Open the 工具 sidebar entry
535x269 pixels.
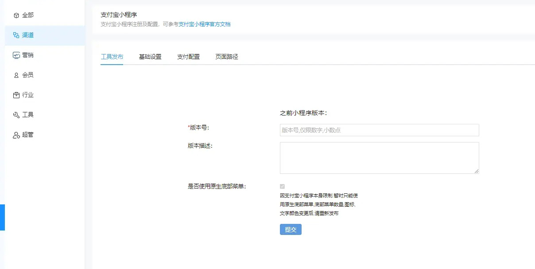(45, 115)
